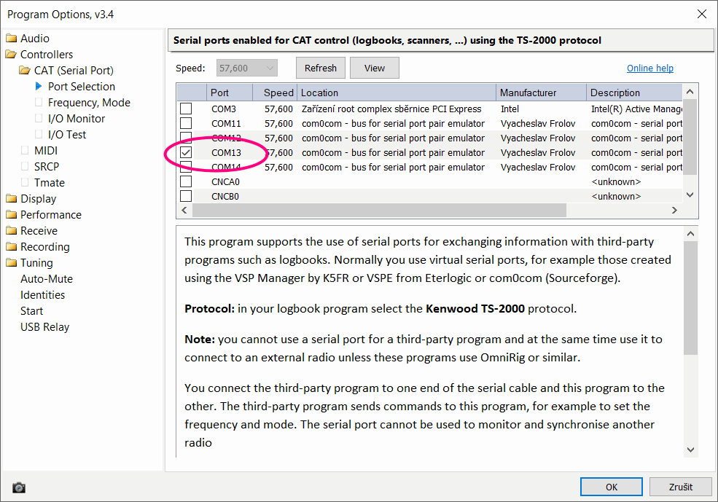This screenshot has height=502, width=718.
Task: Click the Recording folder icon
Action: pyautogui.click(x=12, y=246)
